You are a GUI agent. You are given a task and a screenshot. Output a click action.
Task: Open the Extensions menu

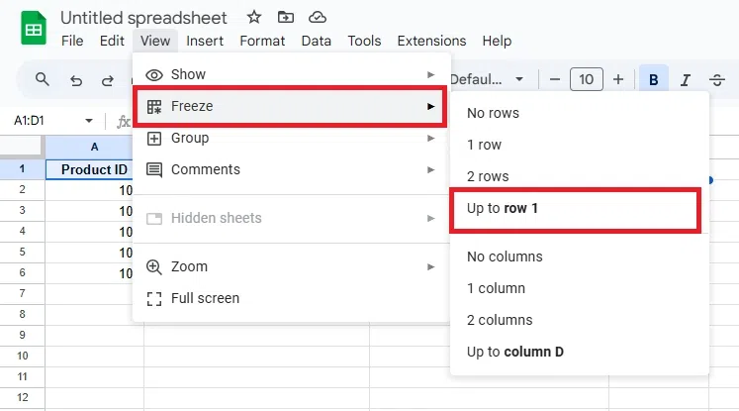click(x=431, y=41)
